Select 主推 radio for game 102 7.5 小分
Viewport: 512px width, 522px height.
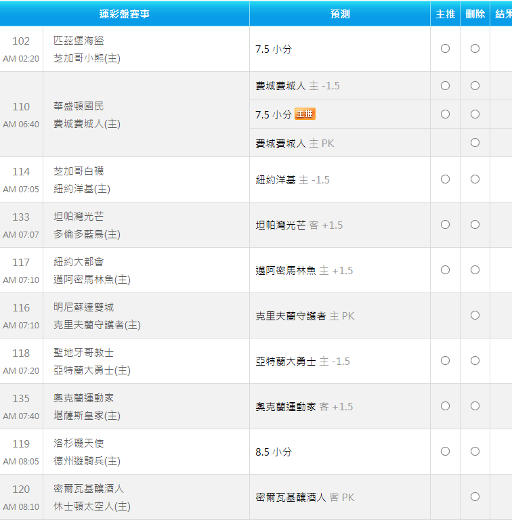(x=445, y=49)
